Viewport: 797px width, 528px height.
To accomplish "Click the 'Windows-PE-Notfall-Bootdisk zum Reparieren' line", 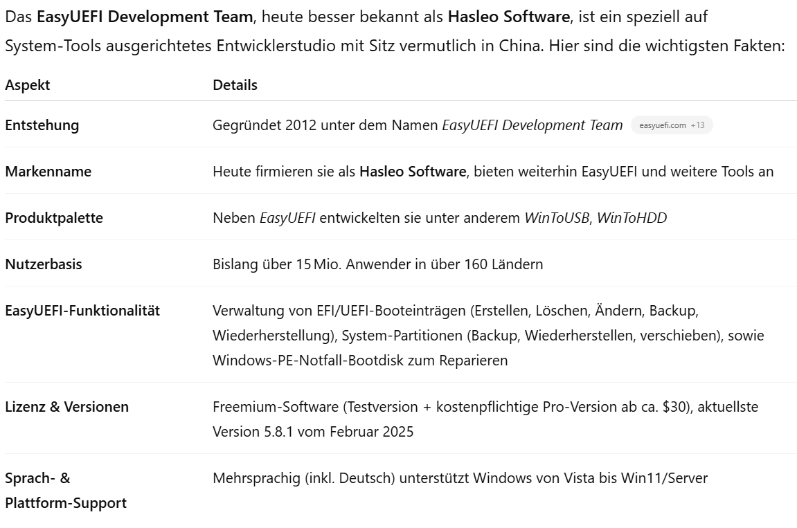I will point(360,361).
